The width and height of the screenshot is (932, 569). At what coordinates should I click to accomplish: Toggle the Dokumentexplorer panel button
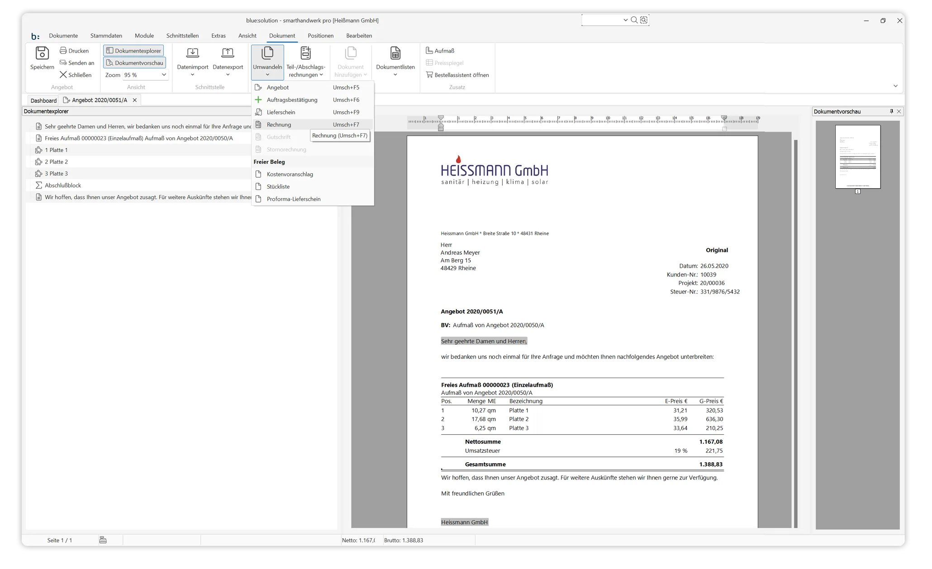[x=133, y=51]
